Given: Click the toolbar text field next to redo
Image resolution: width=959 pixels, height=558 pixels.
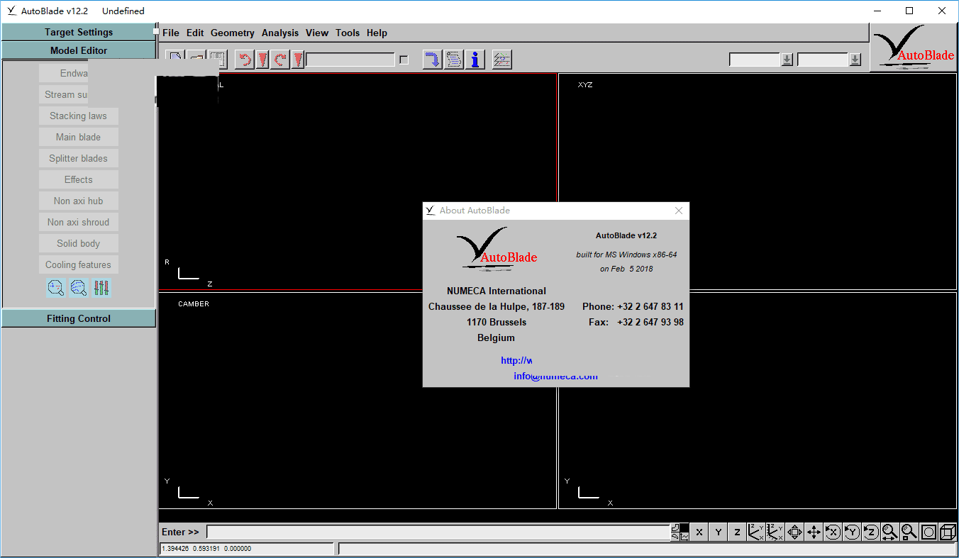Looking at the screenshot, I should click(x=350, y=60).
